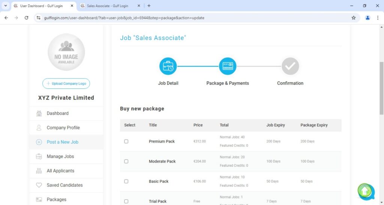Switch to the Sales Associate browser tab

pyautogui.click(x=107, y=6)
